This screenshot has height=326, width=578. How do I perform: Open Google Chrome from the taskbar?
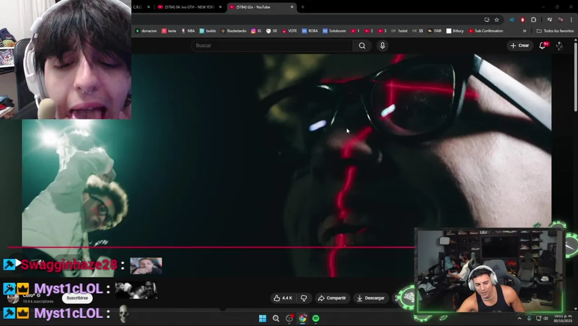point(302,318)
